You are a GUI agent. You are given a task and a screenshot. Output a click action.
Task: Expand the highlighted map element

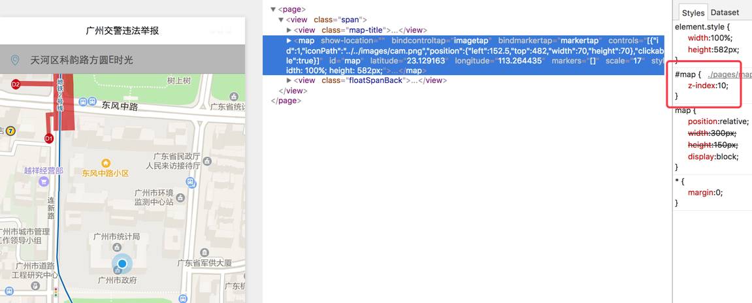click(x=289, y=40)
